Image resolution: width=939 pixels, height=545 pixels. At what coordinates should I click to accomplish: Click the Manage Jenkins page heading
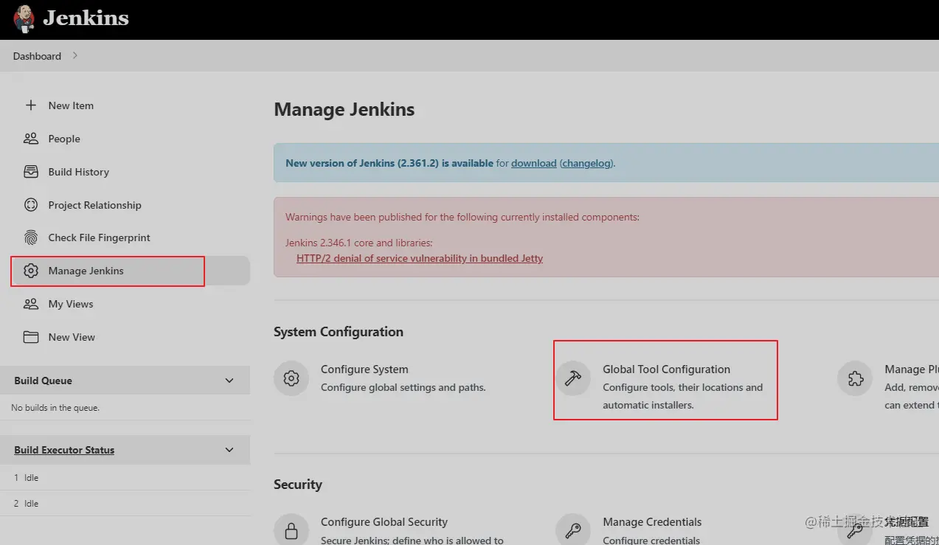click(x=344, y=110)
